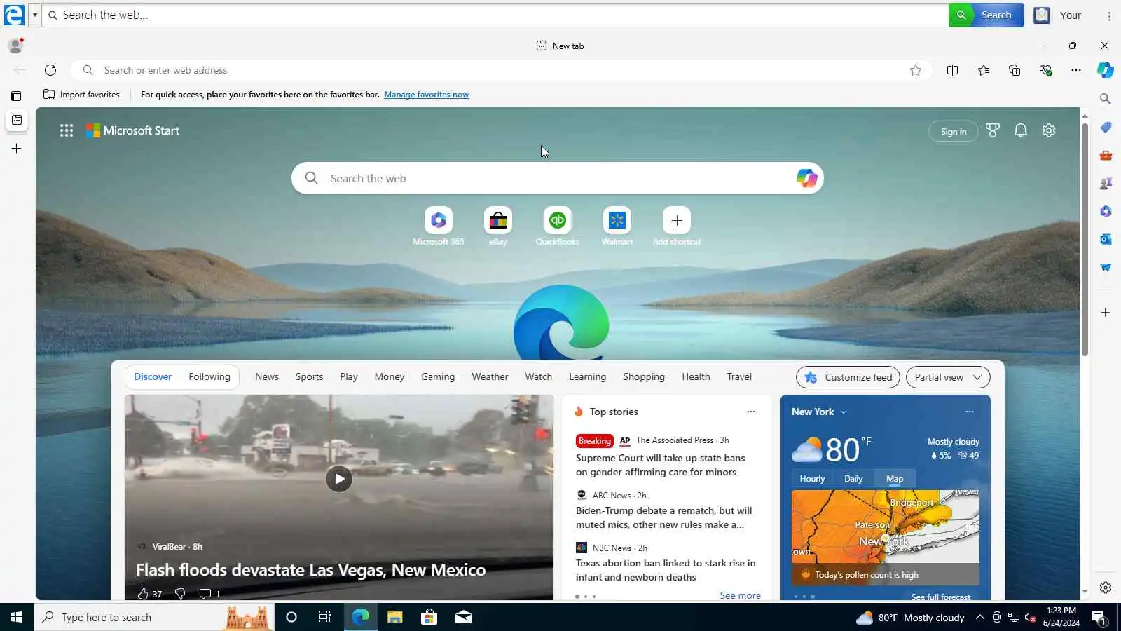Click the Split screen icon
Image resolution: width=1121 pixels, height=631 pixels.
coord(952,70)
